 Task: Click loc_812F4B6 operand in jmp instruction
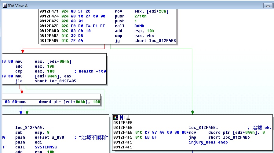[236, 137]
